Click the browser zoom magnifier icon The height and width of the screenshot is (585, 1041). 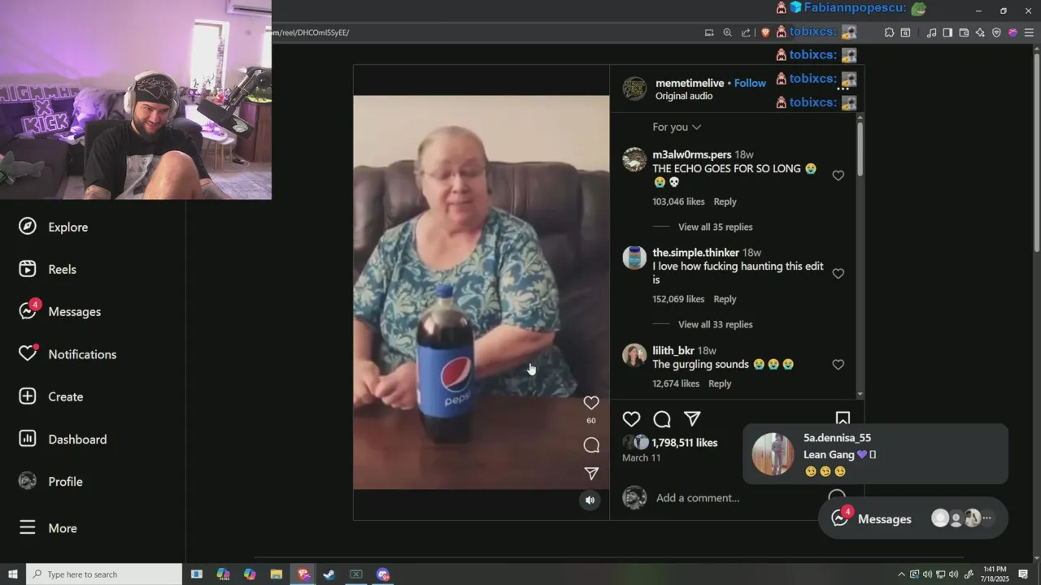(728, 32)
